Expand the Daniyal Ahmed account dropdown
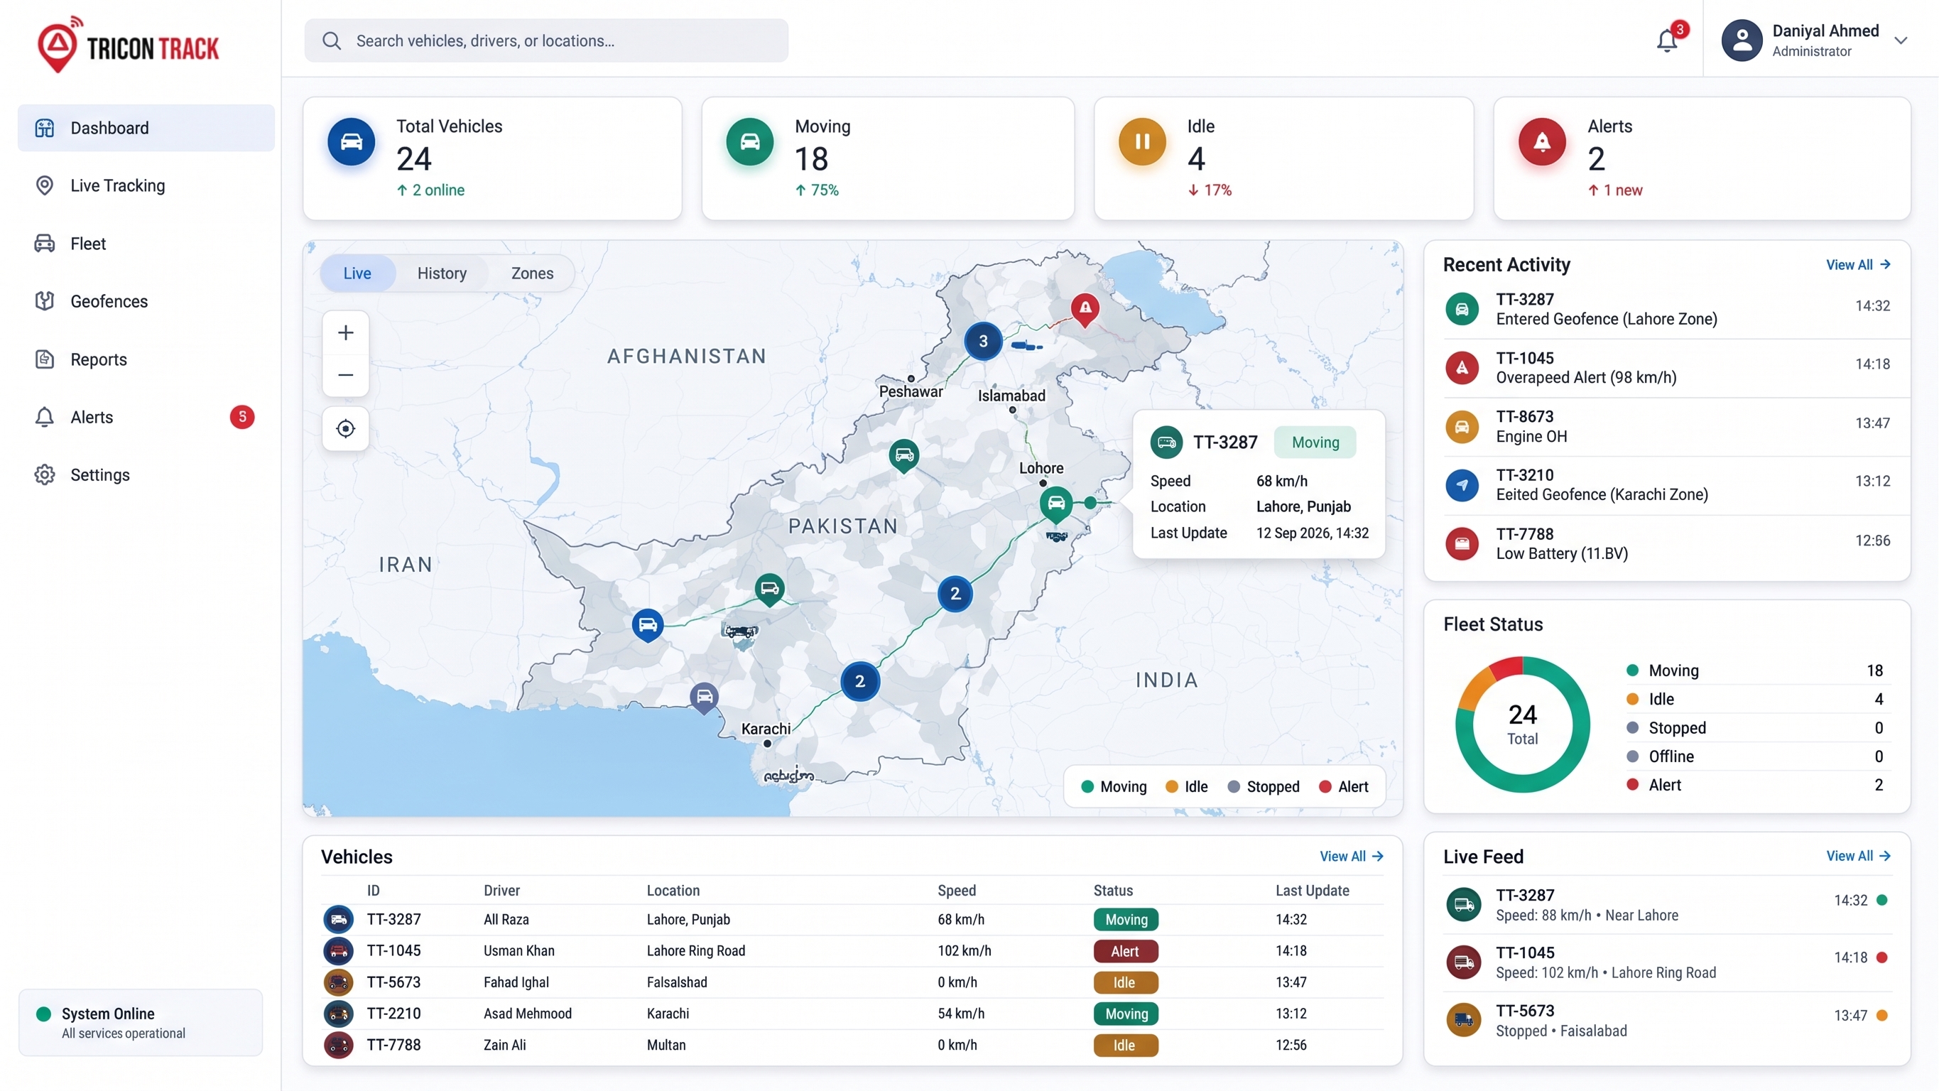Image resolution: width=1939 pixels, height=1091 pixels. pyautogui.click(x=1901, y=40)
